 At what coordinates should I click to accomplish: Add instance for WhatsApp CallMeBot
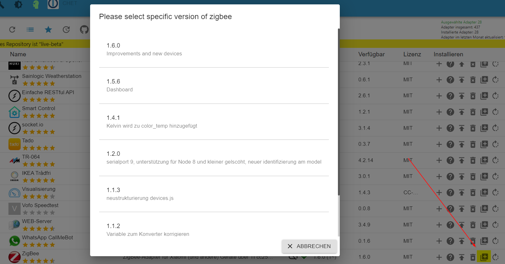[x=439, y=241]
